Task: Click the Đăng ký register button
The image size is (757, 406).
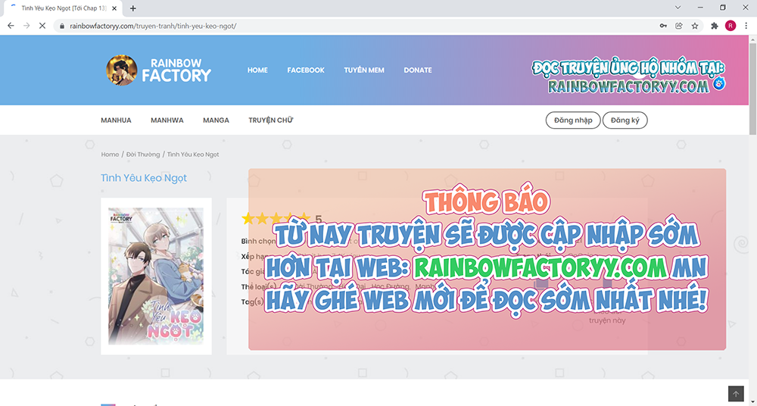Action: (625, 120)
